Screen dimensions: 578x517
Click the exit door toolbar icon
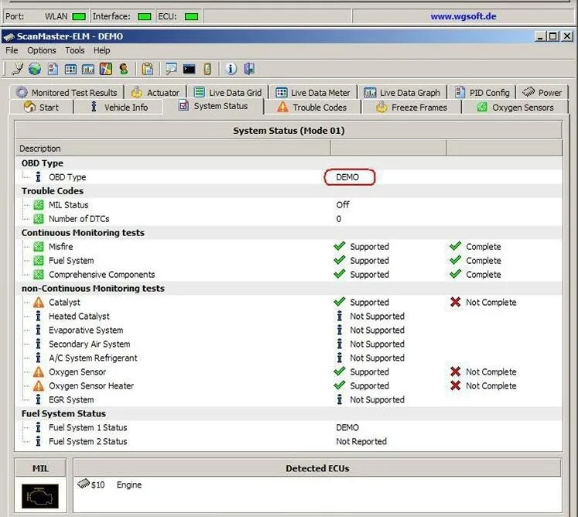[249, 69]
